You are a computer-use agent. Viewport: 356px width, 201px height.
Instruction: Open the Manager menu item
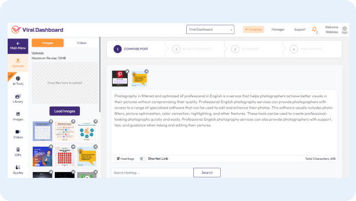pos(278,30)
